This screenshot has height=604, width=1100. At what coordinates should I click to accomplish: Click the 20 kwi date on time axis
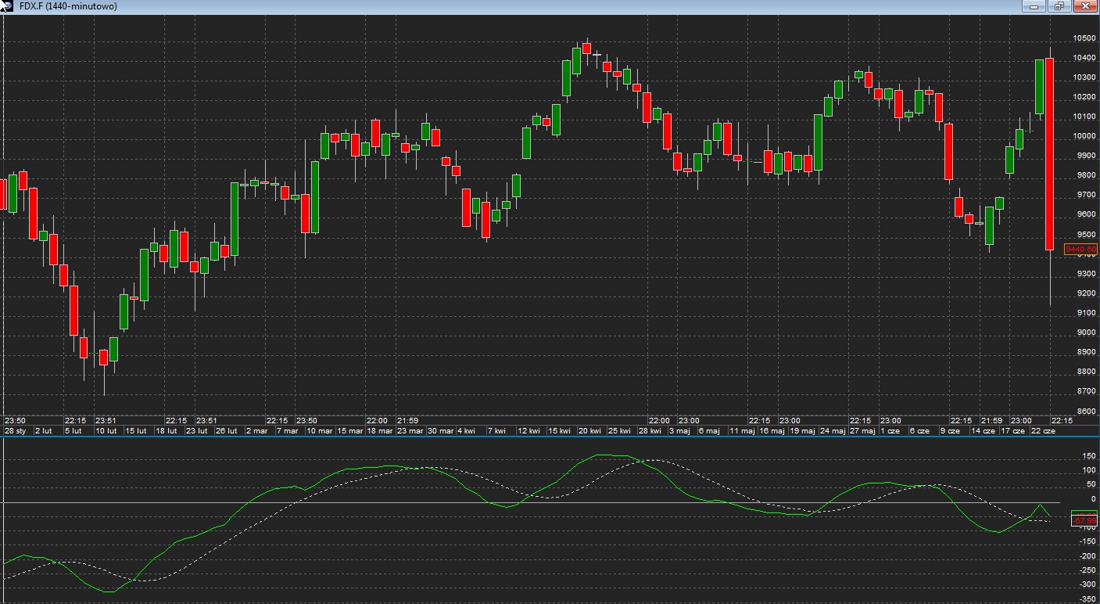coord(589,431)
